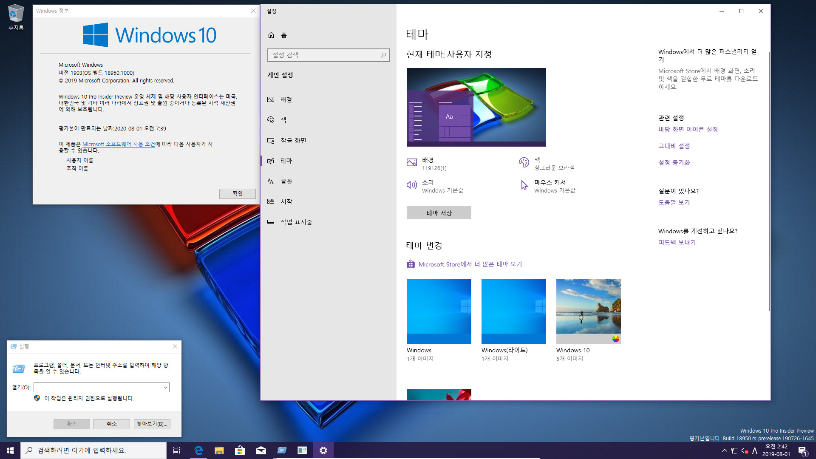
Task: Click the Background picture icon in sidebar
Action: 271,99
